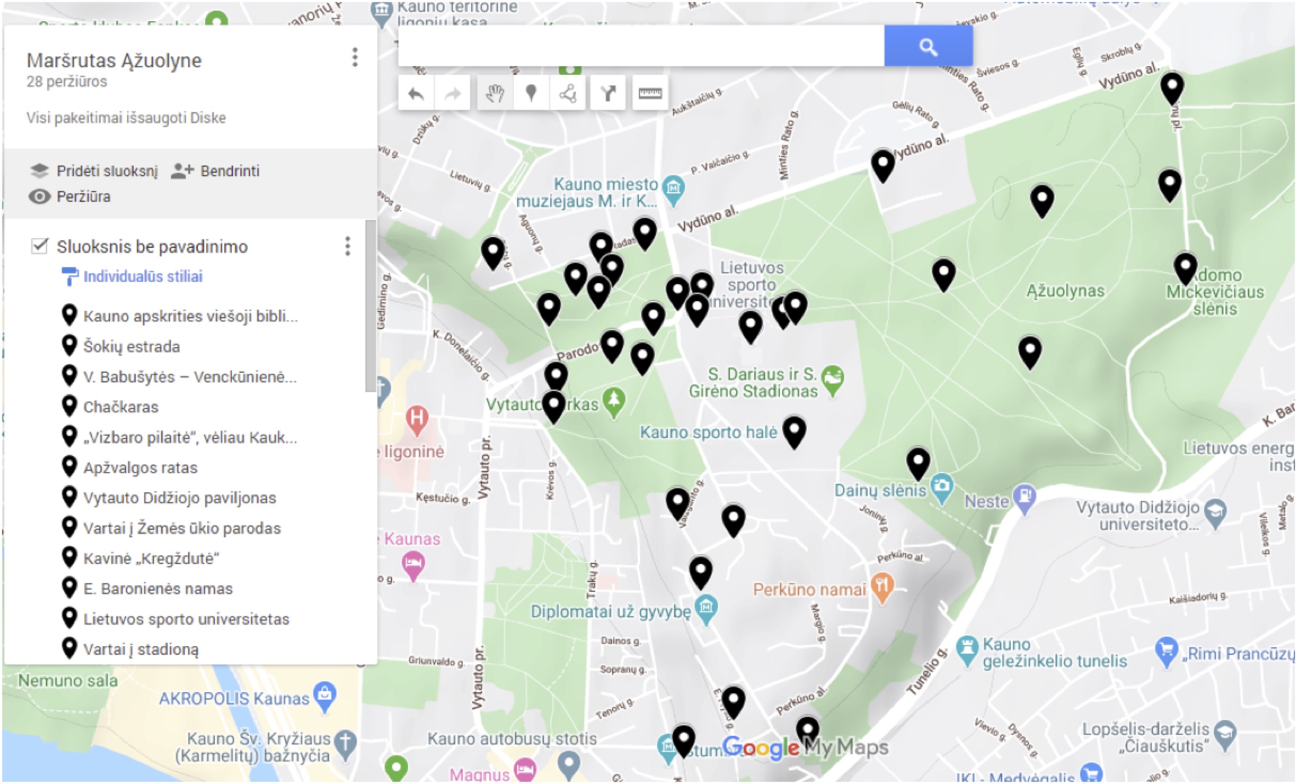Open Peržiūra map preview
Screen dimensions: 1297x784
pyautogui.click(x=83, y=197)
